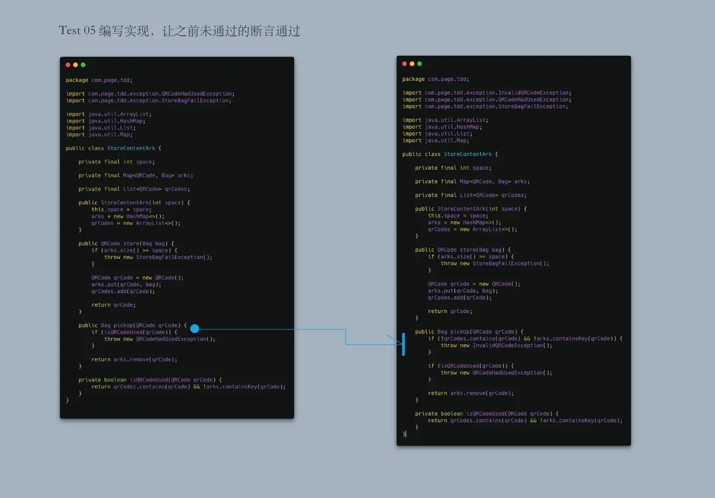This screenshot has width=715, height=498.
Task: Click 'import java.util.List;' in right window
Action: (437, 134)
